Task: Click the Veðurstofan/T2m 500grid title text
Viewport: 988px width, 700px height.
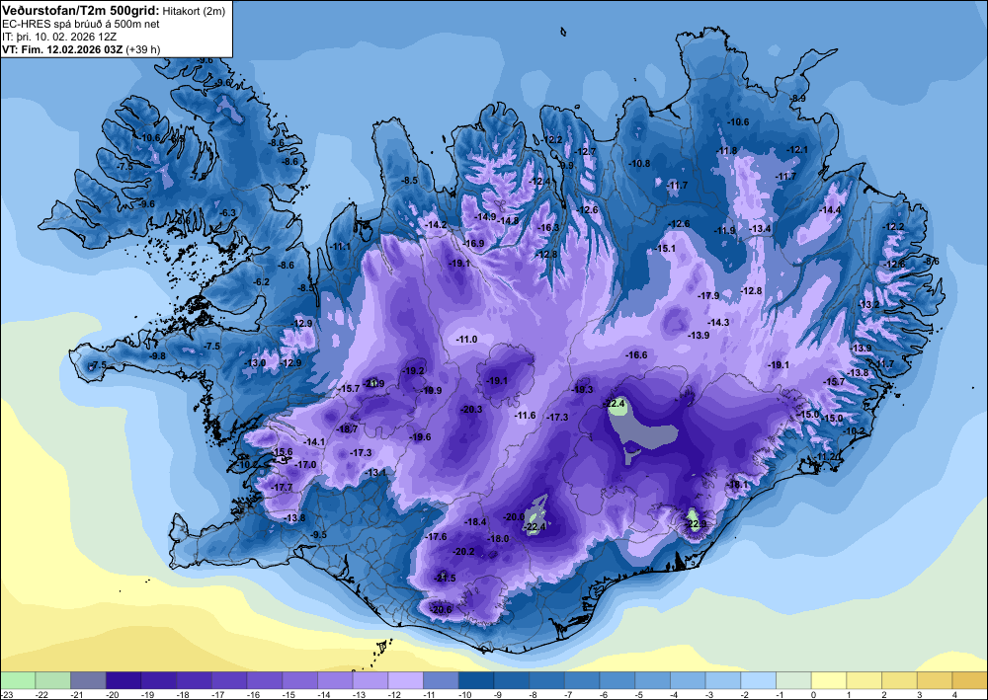Action: [x=81, y=10]
